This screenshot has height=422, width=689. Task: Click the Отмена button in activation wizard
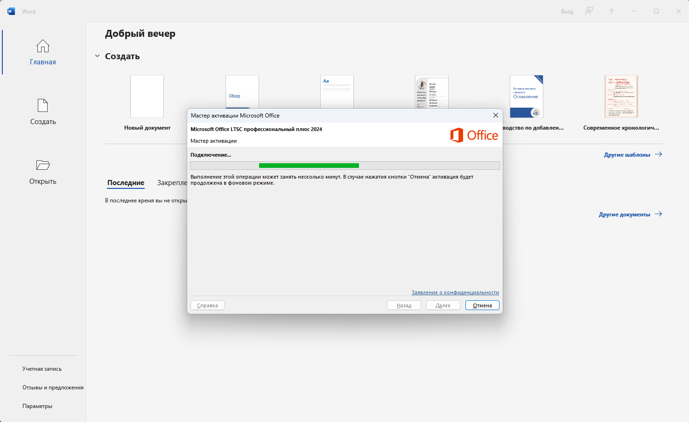(x=482, y=305)
